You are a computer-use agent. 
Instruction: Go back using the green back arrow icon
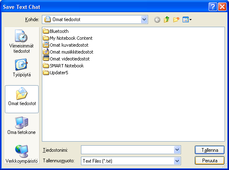point(157,19)
